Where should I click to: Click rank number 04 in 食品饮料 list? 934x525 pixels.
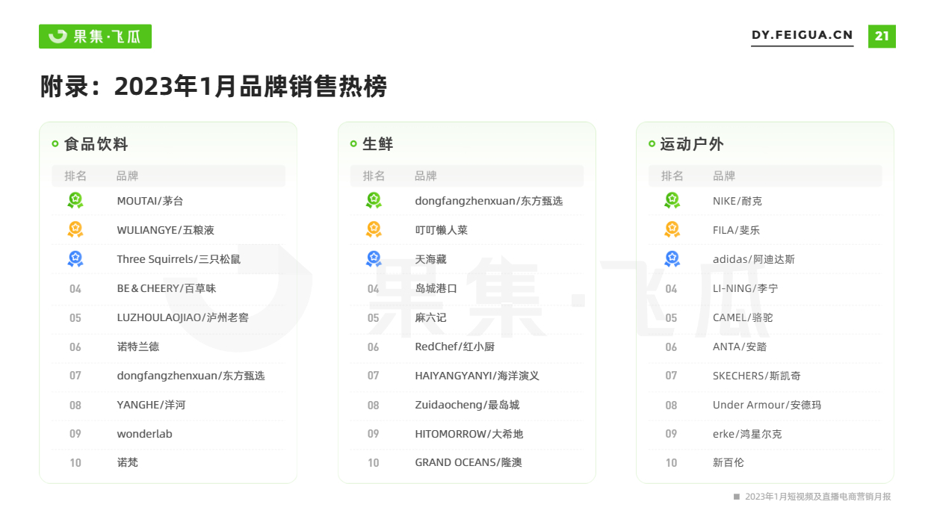75,288
